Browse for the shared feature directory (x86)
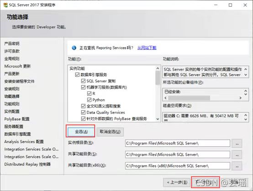This screenshot has width=253, height=191. coord(237,166)
